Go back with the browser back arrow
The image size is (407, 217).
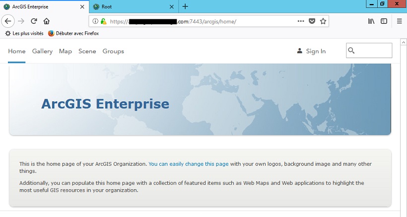8,21
